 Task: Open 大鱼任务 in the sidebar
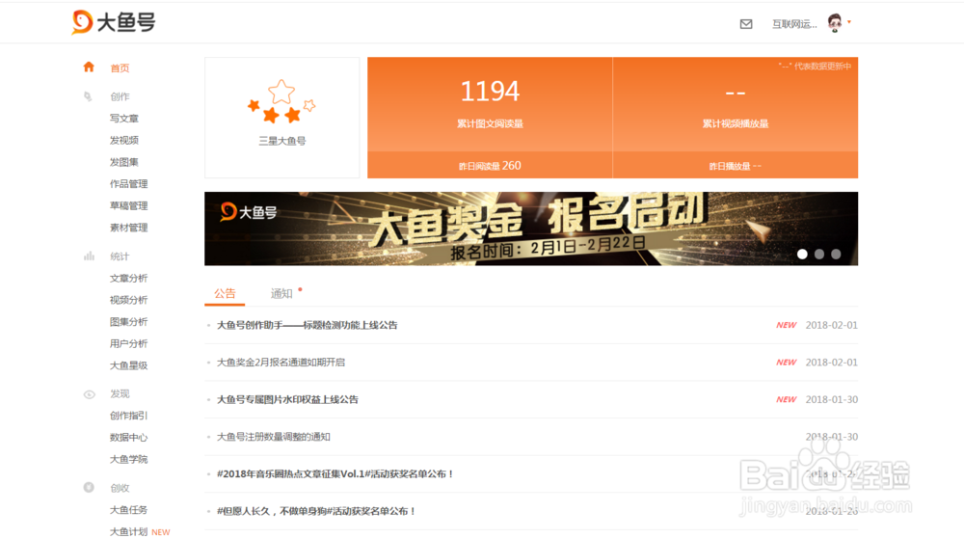[128, 509]
